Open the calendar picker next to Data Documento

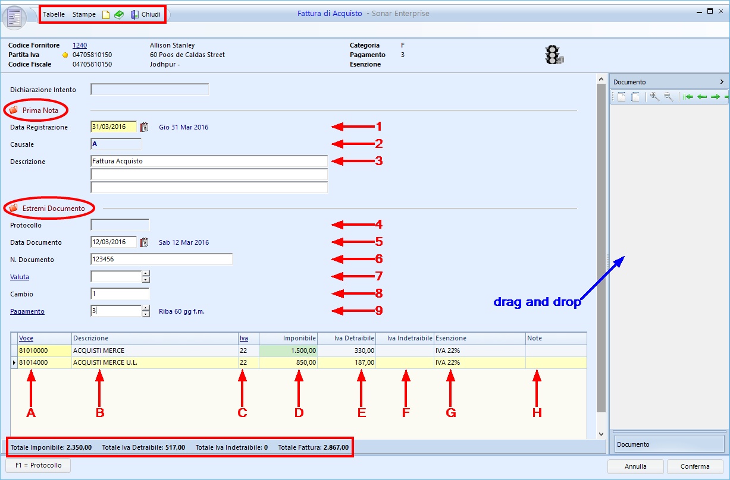[x=144, y=242]
